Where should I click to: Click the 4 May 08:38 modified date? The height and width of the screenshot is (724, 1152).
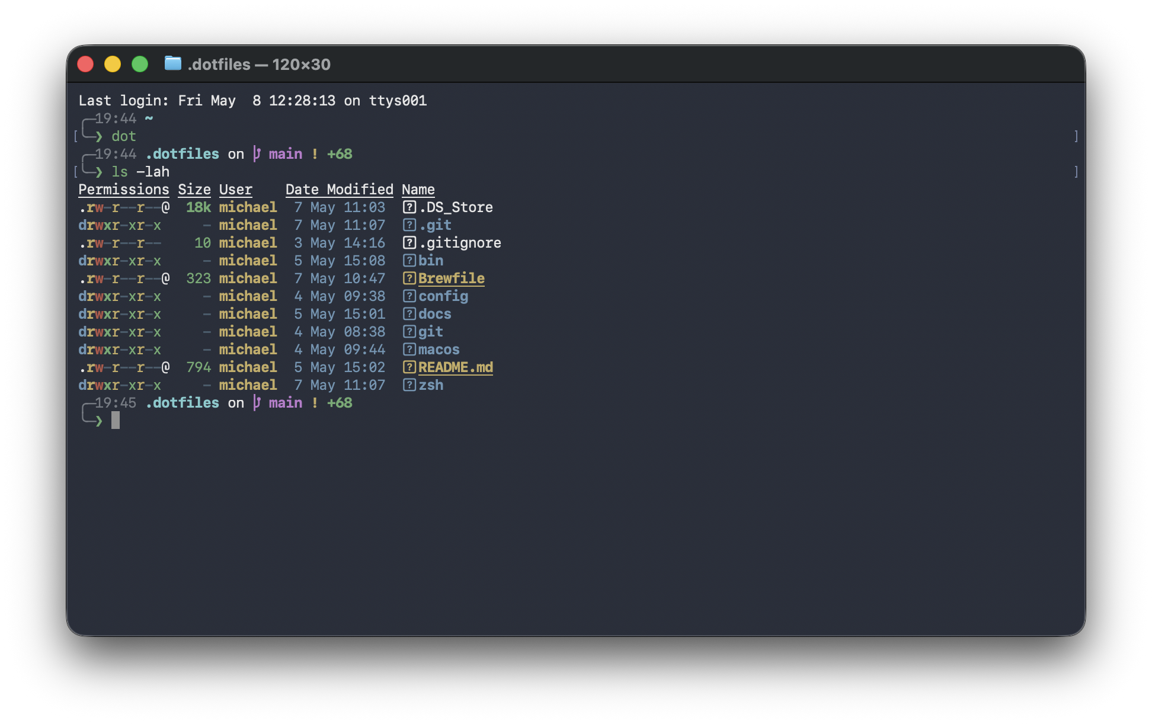(x=340, y=332)
